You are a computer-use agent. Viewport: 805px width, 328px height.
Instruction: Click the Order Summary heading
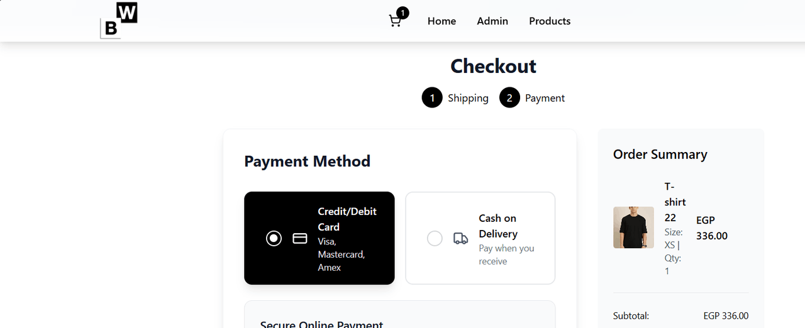[660, 155]
